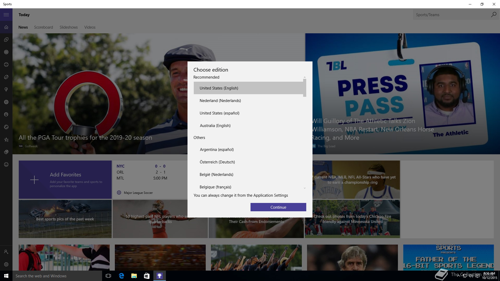Open the golf sidebar section
The image size is (500, 281).
point(6,90)
